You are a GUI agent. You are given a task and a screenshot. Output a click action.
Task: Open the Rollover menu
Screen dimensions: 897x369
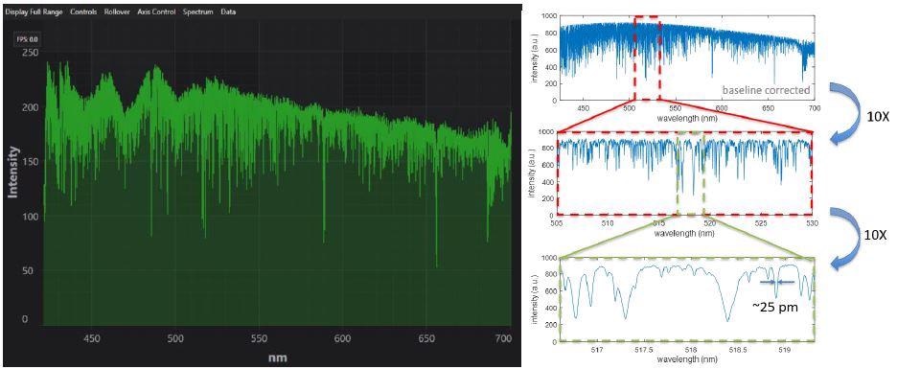click(x=117, y=12)
